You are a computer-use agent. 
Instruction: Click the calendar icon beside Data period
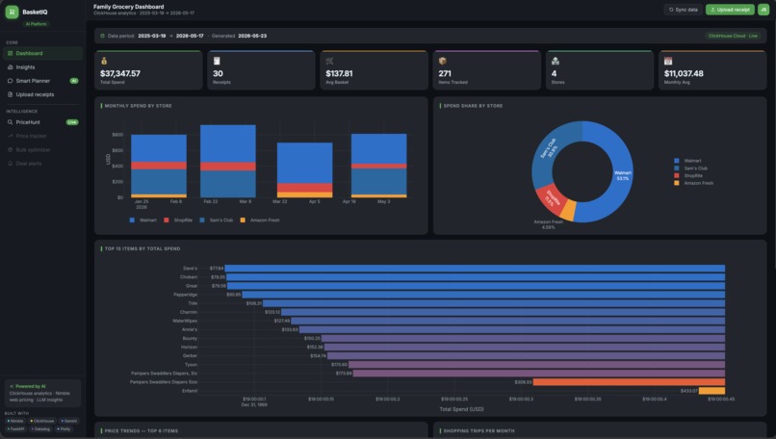pyautogui.click(x=102, y=36)
